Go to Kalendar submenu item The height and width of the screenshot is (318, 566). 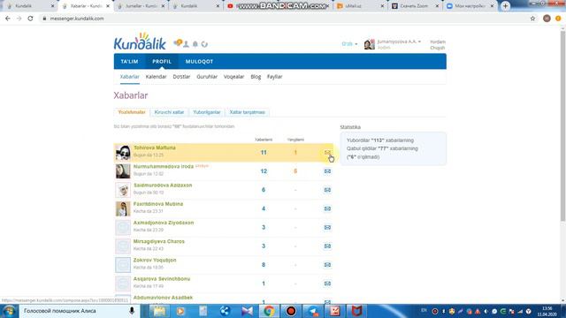tap(156, 77)
